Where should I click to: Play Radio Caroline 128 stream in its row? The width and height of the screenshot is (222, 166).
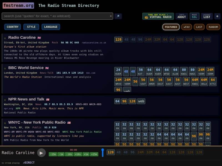tap(118, 40)
